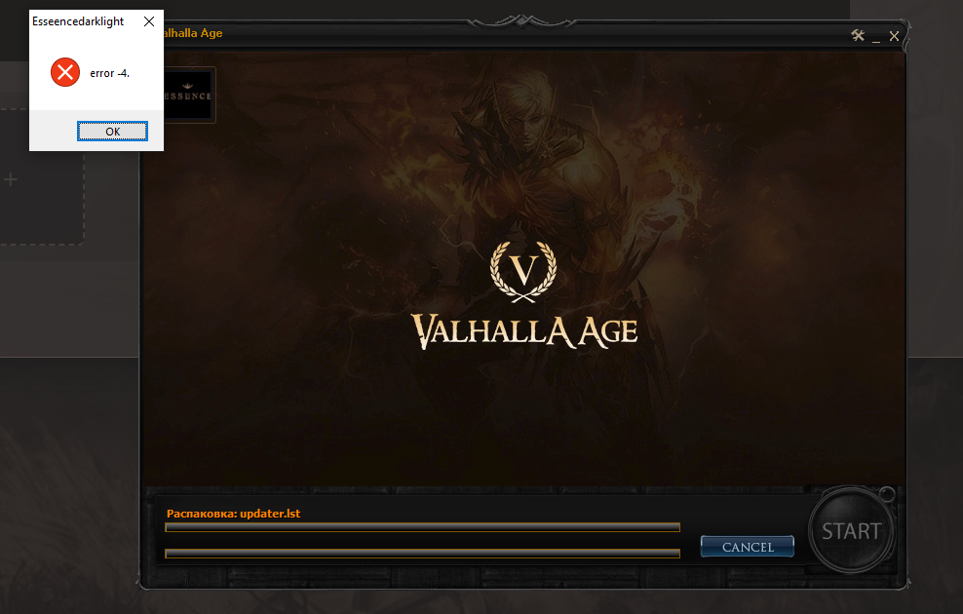Viewport: 963px width, 614px height.
Task: Click the lower overall progress bar
Action: point(422,554)
